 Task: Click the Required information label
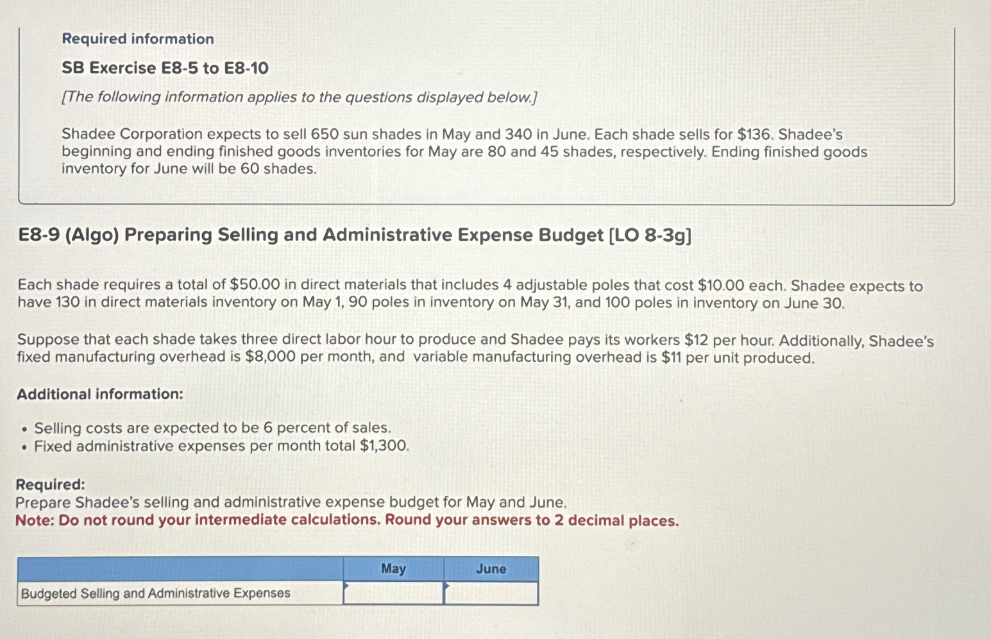[x=137, y=38]
